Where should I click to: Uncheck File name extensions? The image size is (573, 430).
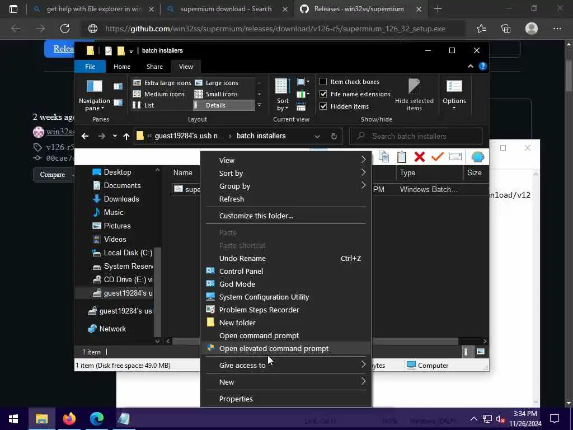point(323,94)
